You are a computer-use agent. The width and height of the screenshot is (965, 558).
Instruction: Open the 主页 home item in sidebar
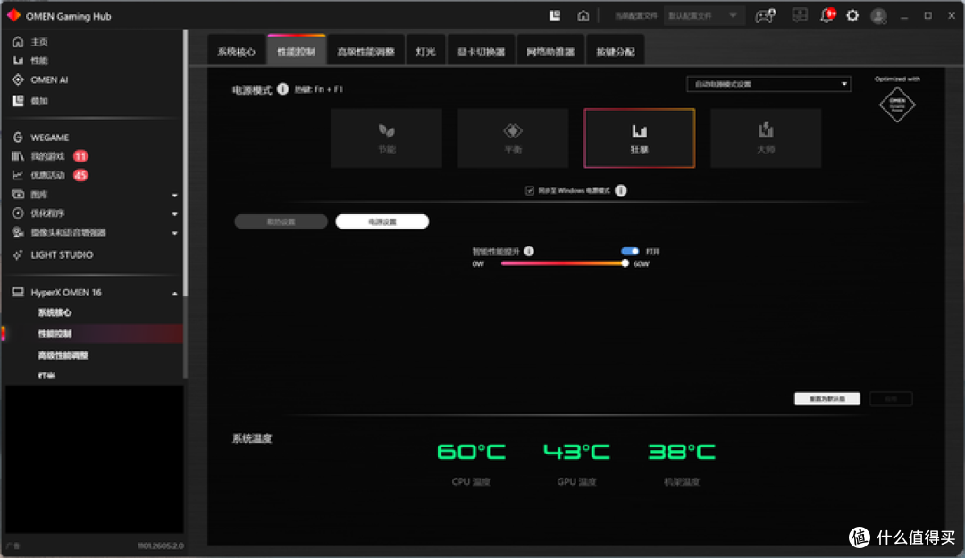[38, 42]
